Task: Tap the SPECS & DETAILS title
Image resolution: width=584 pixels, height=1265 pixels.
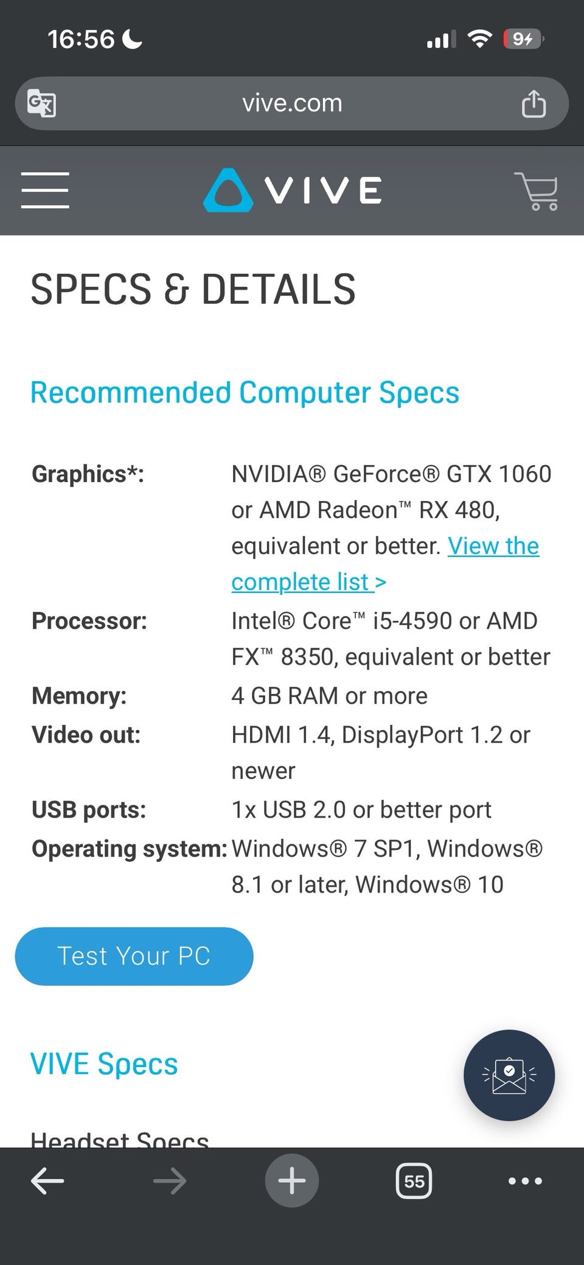Action: 193,289
